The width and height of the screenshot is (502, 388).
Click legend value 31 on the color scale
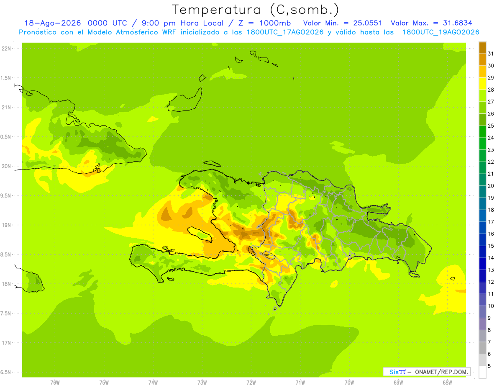click(x=491, y=54)
